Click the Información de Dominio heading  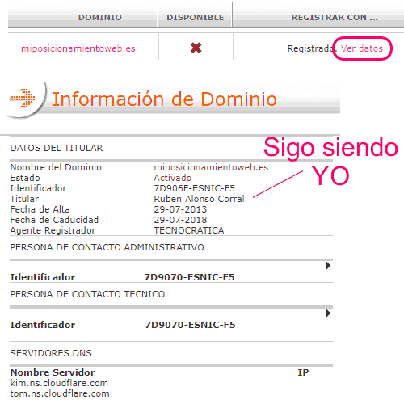click(x=165, y=99)
